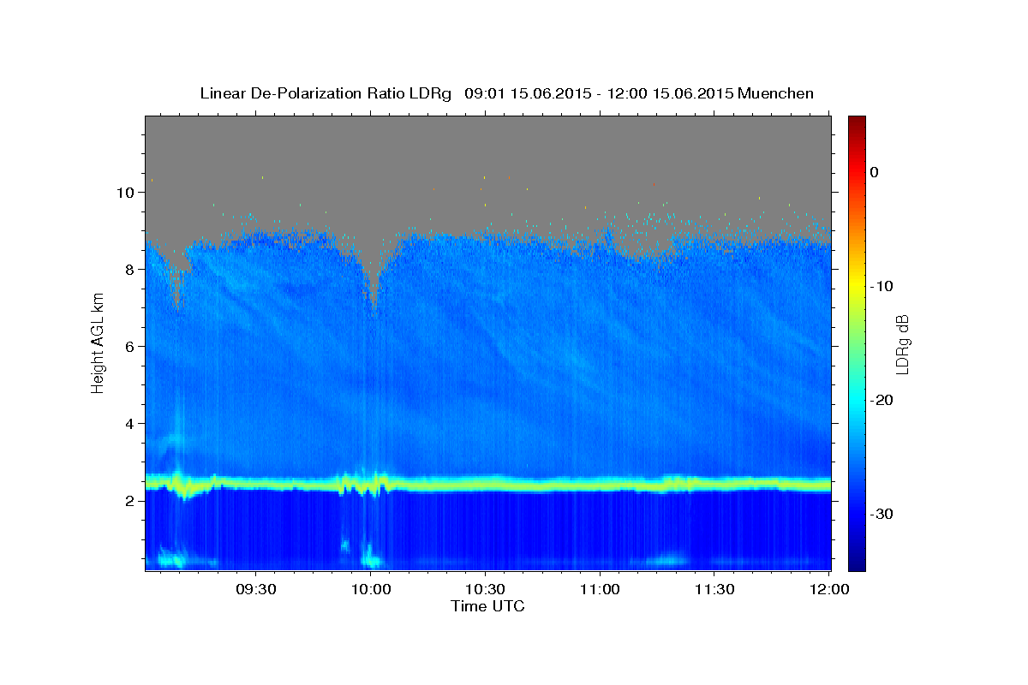Click the 'LDRg dB' colorbar label
The height and width of the screenshot is (685, 1028).
903,343
